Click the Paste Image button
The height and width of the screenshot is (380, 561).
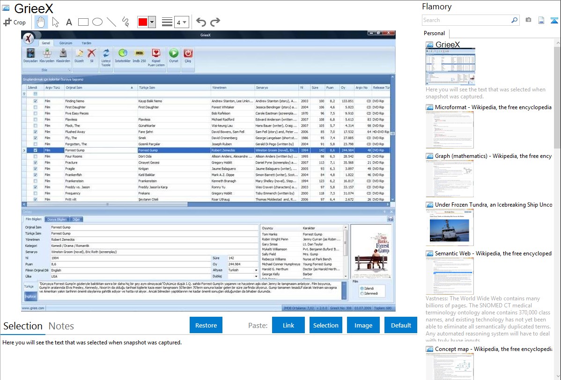tap(363, 325)
